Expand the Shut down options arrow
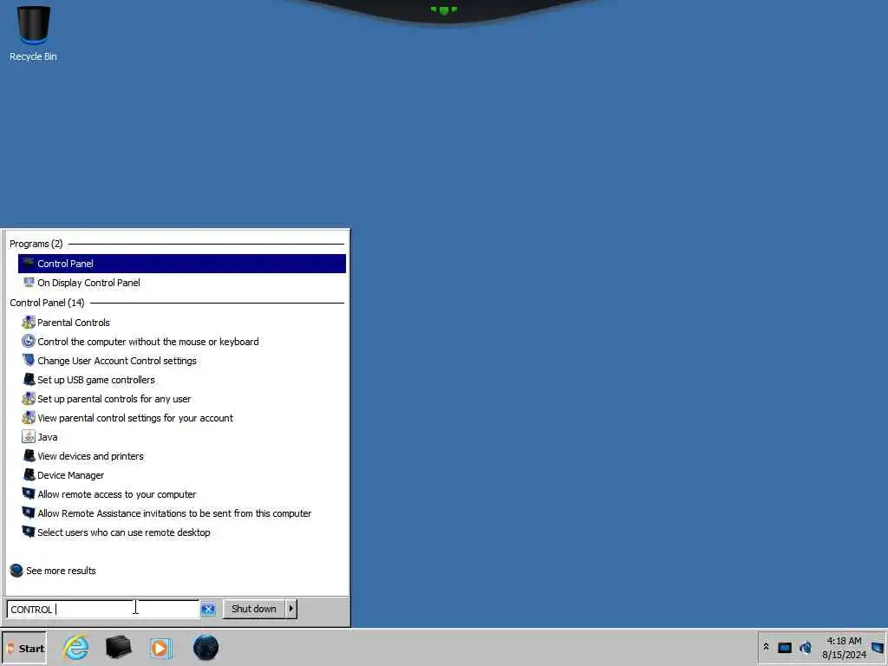This screenshot has width=888, height=666. 291,609
